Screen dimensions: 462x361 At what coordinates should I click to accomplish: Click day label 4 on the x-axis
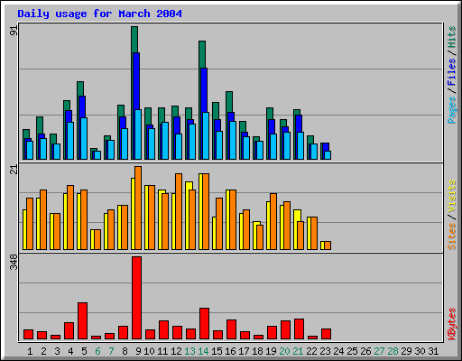(70, 351)
